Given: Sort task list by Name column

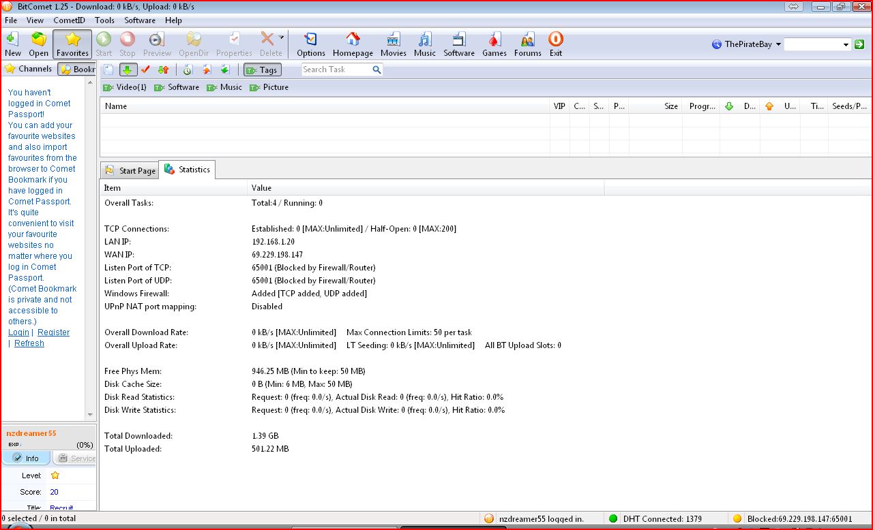Looking at the screenshot, I should tap(325, 106).
